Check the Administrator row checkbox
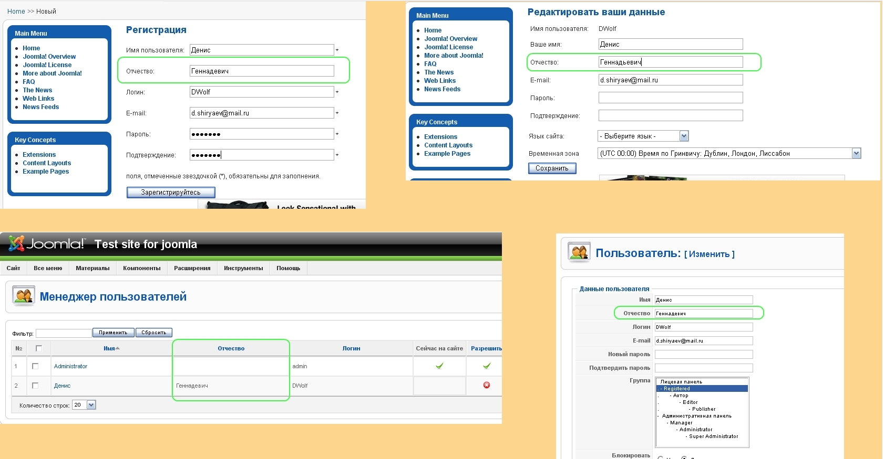 tap(35, 366)
